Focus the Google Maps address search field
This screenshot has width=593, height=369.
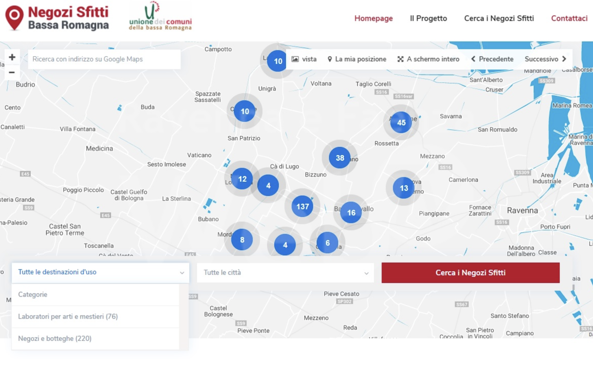click(x=104, y=59)
